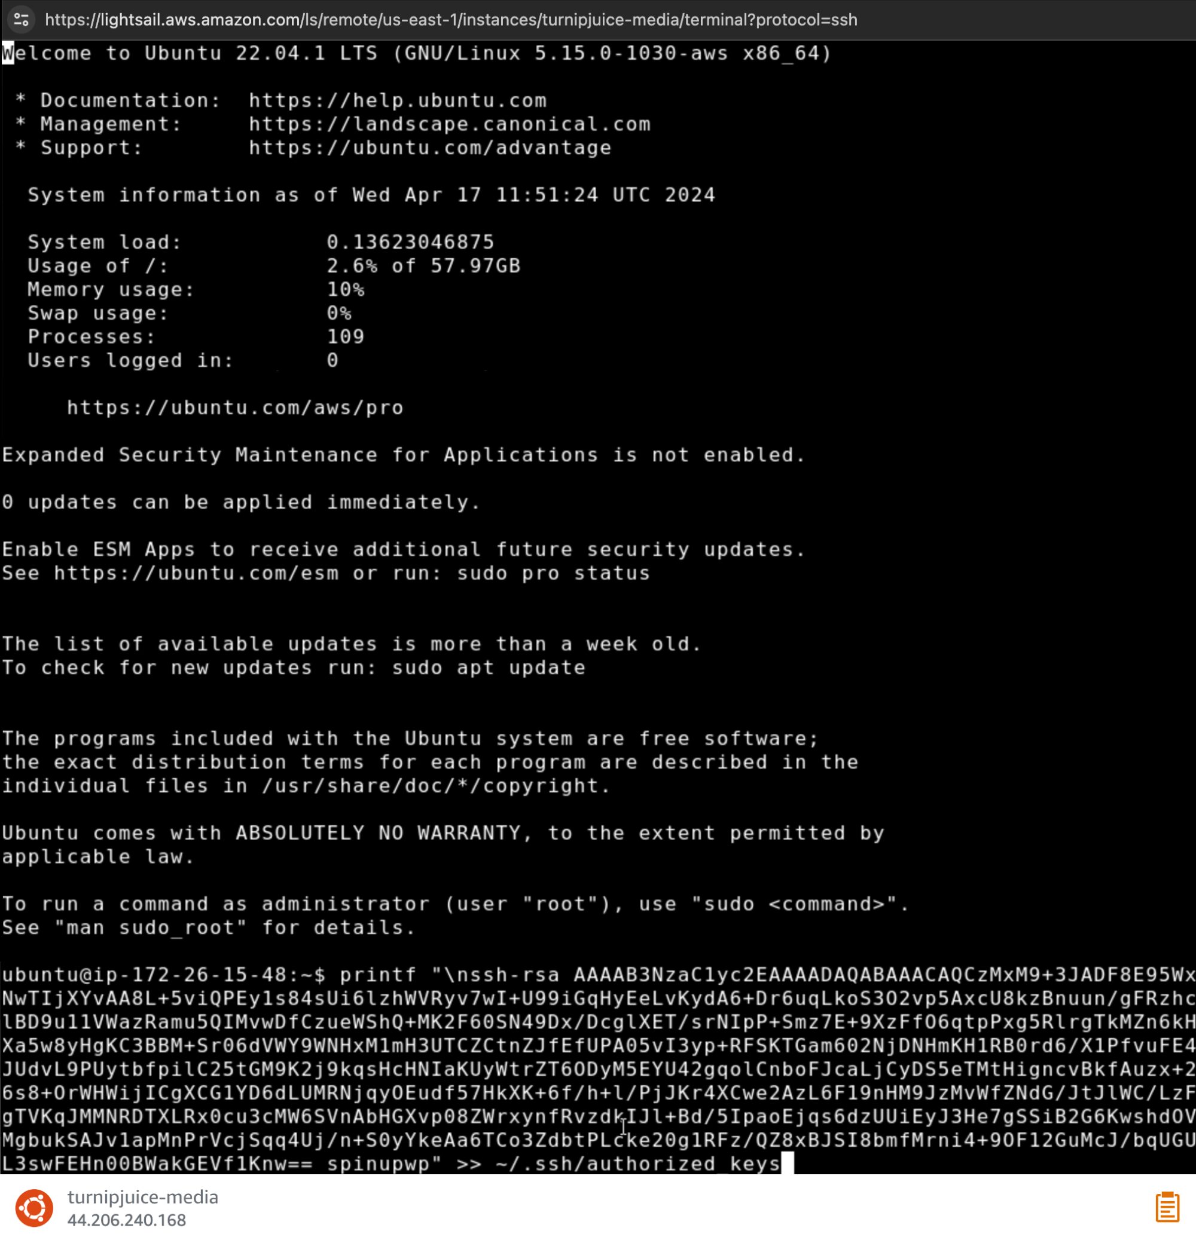Viewport: 1196px width, 1237px height.
Task: Click the ssh-rsa key type text
Action: pos(514,975)
